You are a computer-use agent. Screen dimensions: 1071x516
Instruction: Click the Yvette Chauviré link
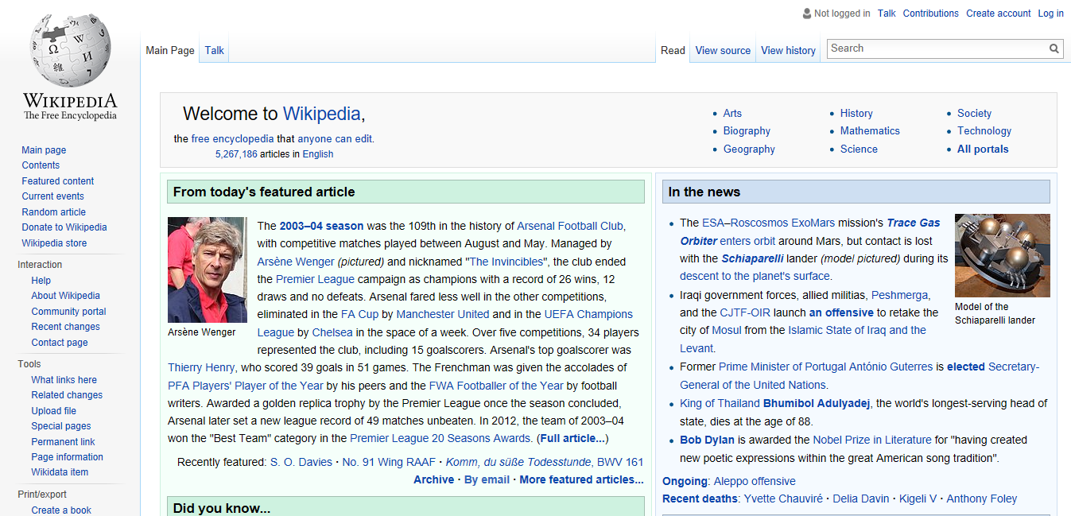click(x=783, y=499)
